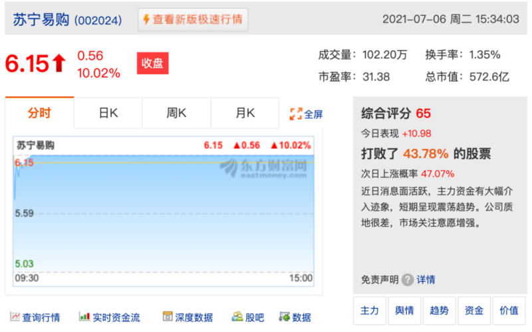Open the 数据 link
Viewport: 532px width, 332px height.
[x=301, y=317]
